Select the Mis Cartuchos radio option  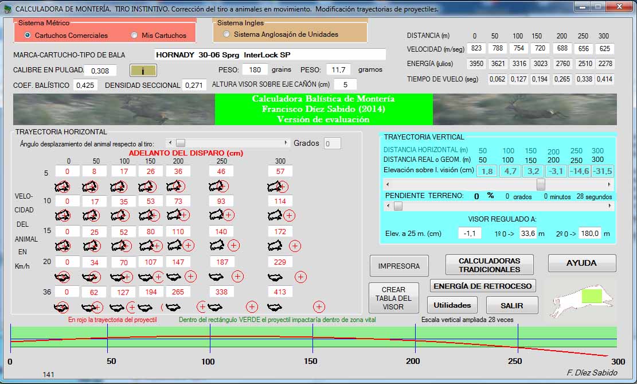point(134,35)
